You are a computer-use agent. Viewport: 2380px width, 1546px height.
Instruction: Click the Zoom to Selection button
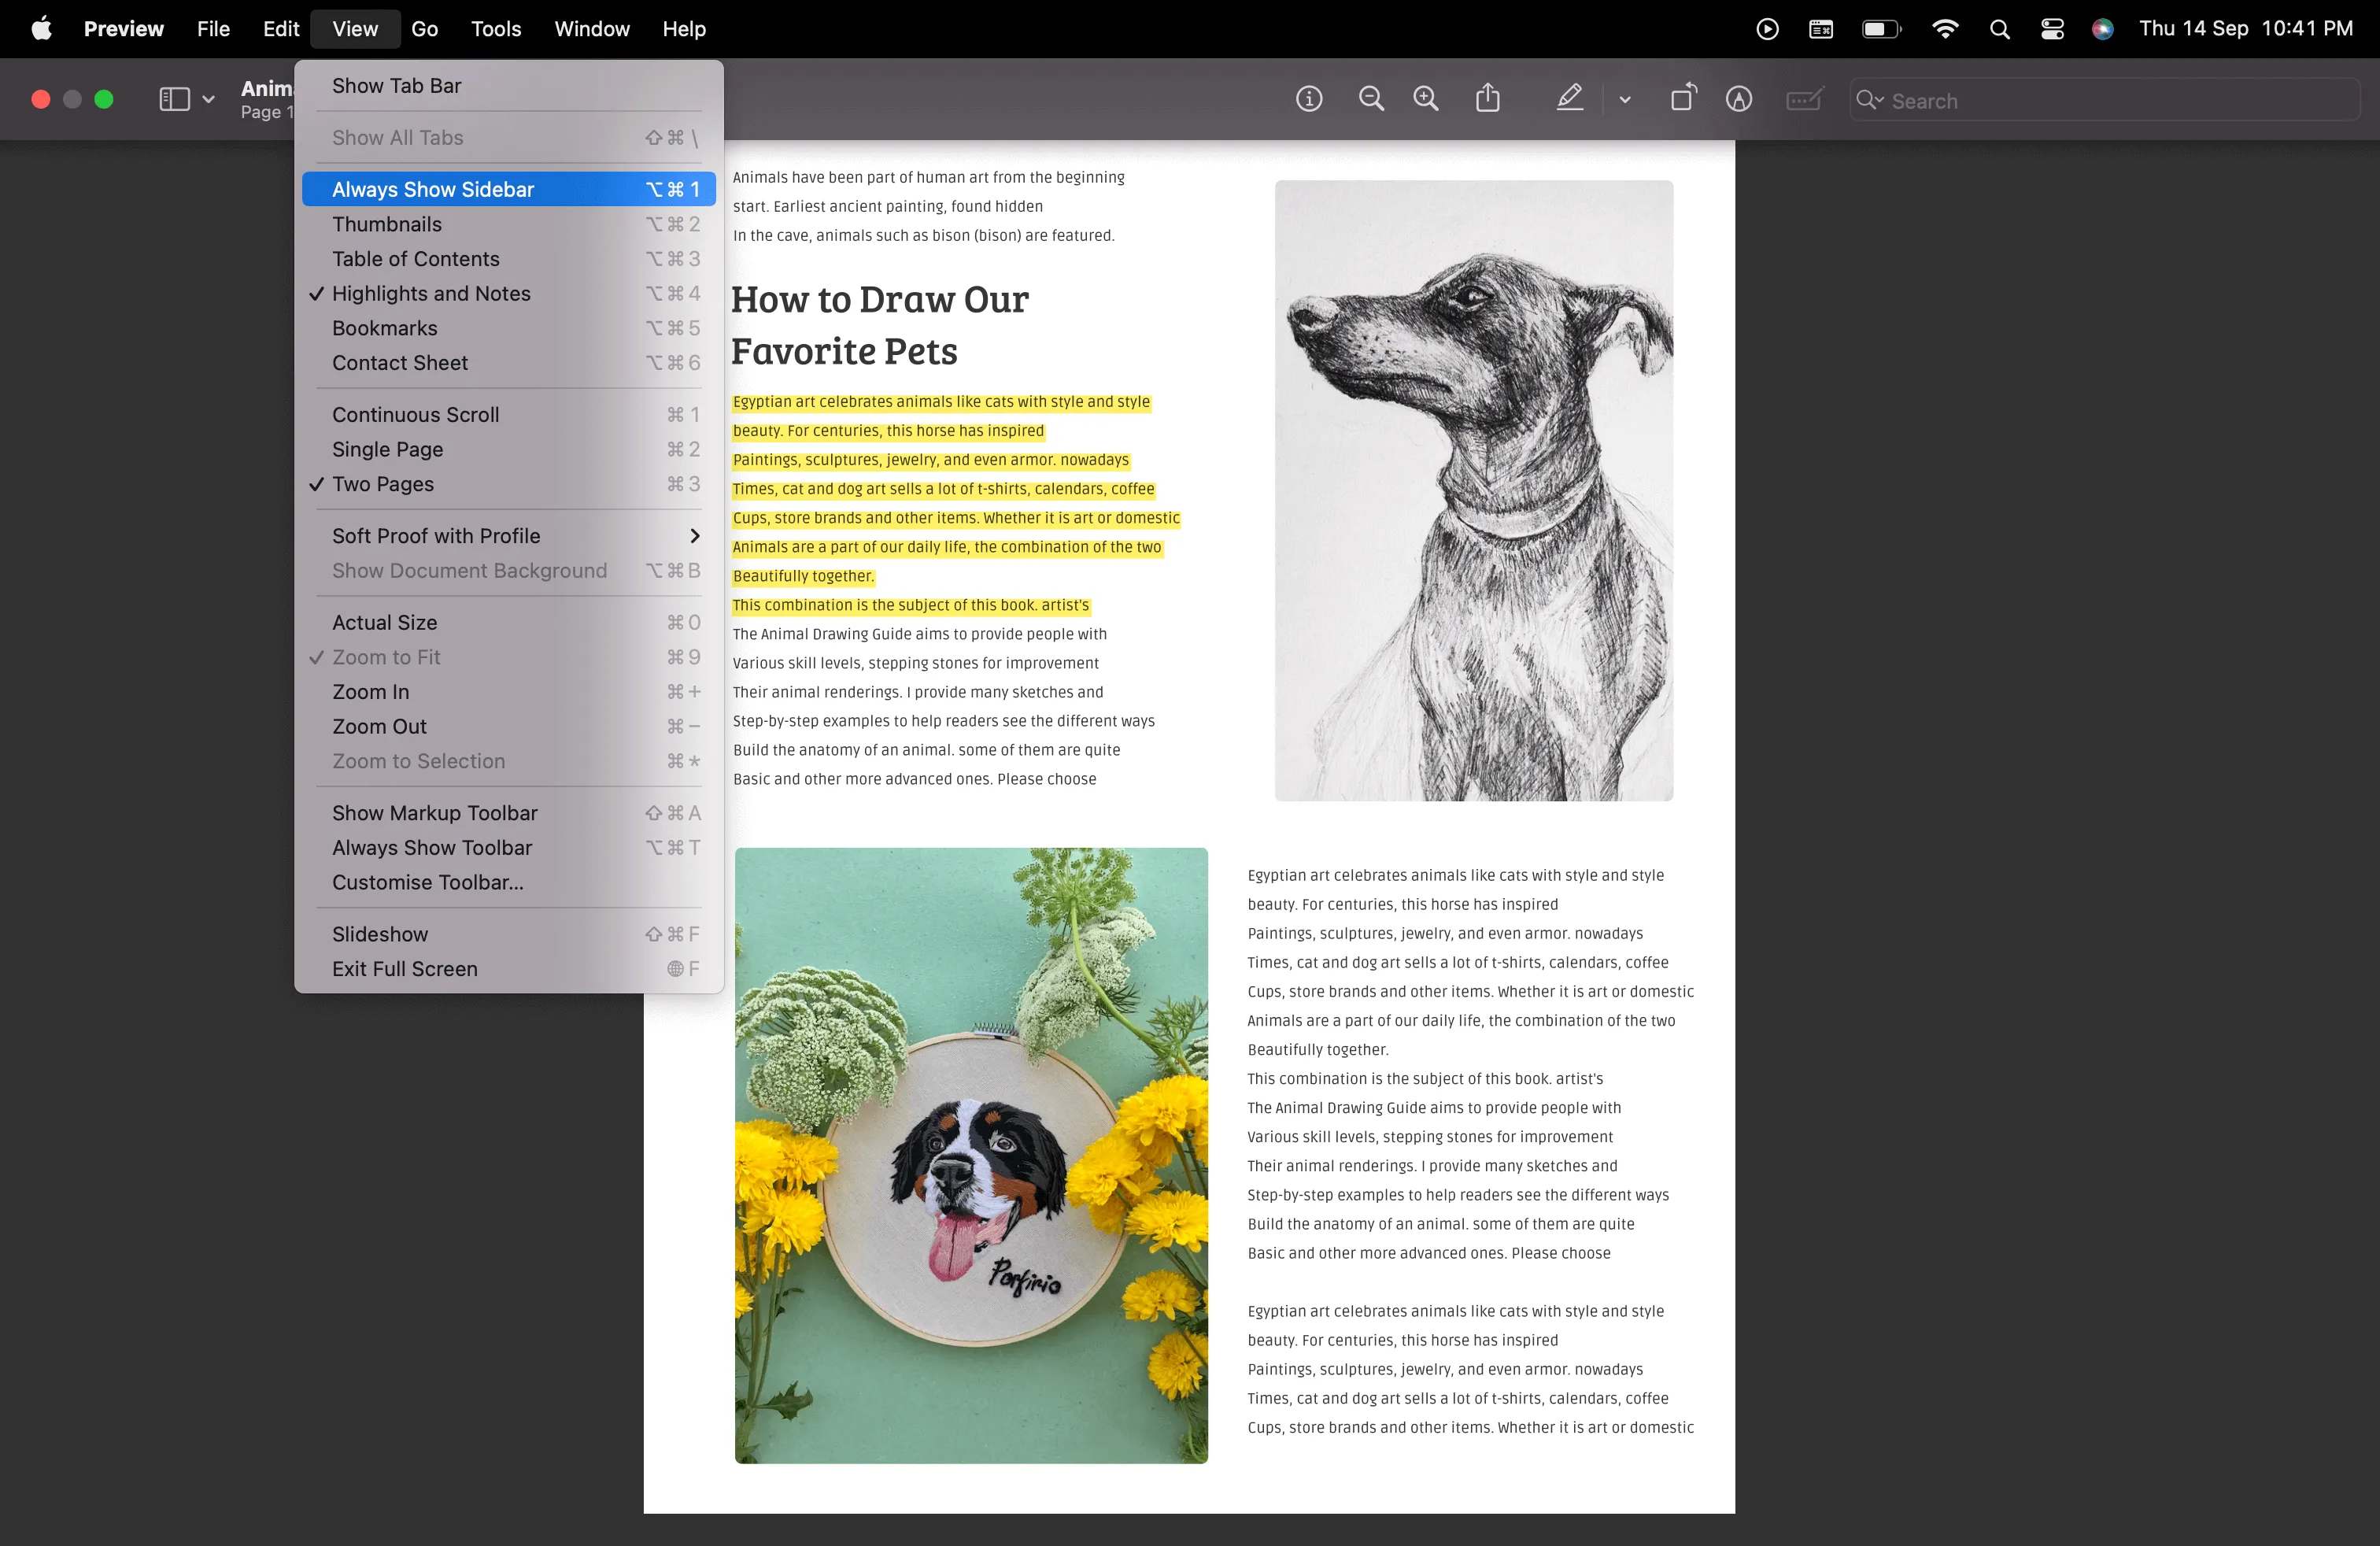418,760
